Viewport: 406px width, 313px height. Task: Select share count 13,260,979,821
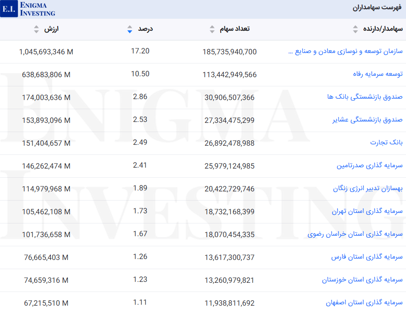pos(229,280)
